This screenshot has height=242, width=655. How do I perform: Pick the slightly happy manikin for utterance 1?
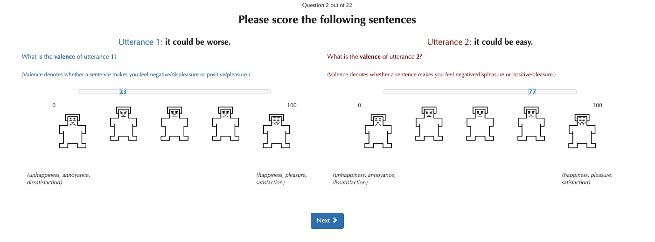pyautogui.click(x=226, y=123)
